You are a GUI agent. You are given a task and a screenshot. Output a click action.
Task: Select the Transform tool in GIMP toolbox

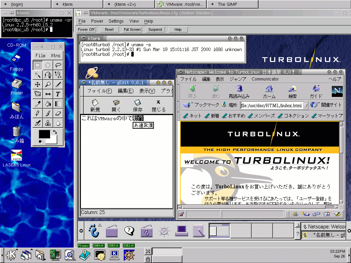(x=37, y=94)
